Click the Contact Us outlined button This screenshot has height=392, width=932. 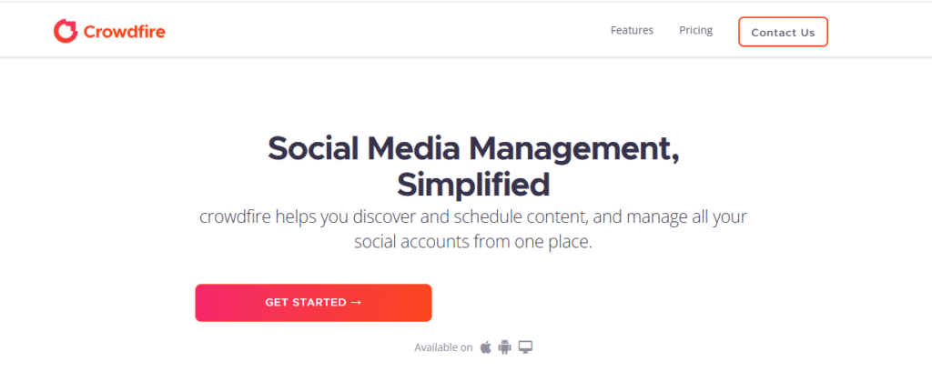pyautogui.click(x=783, y=32)
